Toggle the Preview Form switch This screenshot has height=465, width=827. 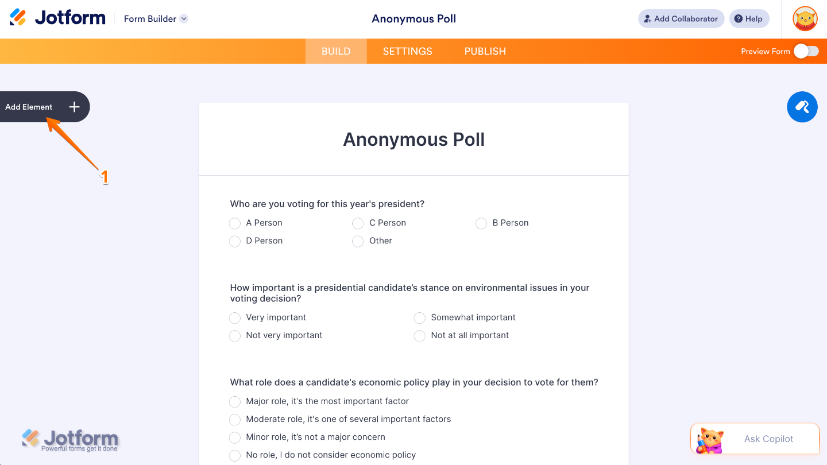coord(806,51)
